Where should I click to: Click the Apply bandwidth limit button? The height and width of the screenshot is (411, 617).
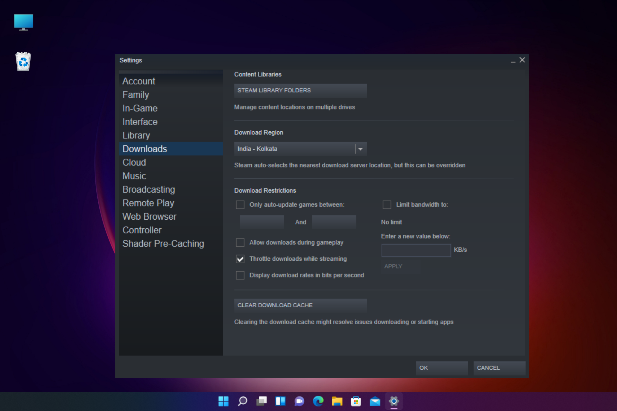click(394, 266)
